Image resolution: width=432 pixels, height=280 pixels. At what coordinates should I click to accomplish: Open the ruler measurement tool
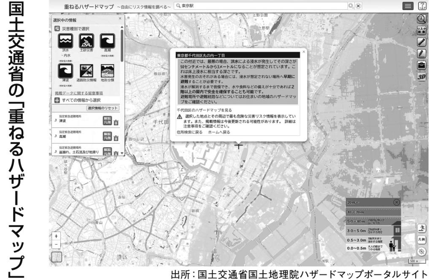421,42
